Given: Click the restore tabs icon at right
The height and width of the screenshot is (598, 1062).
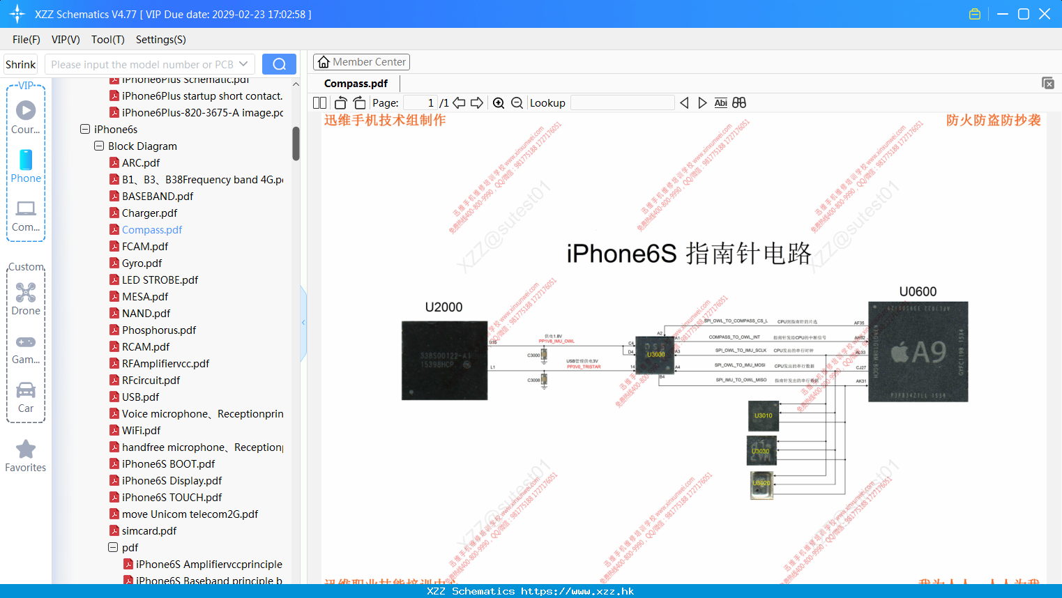Looking at the screenshot, I should click(x=1048, y=83).
